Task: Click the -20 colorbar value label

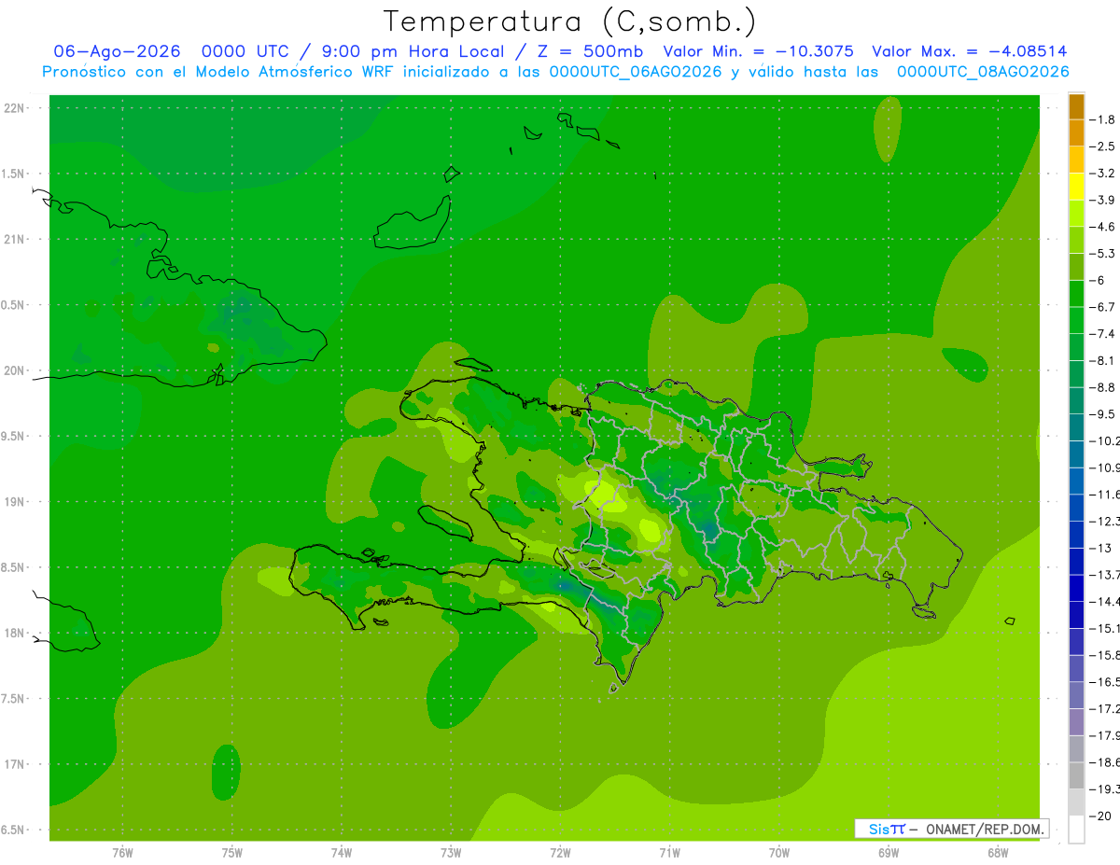Action: click(x=1100, y=816)
